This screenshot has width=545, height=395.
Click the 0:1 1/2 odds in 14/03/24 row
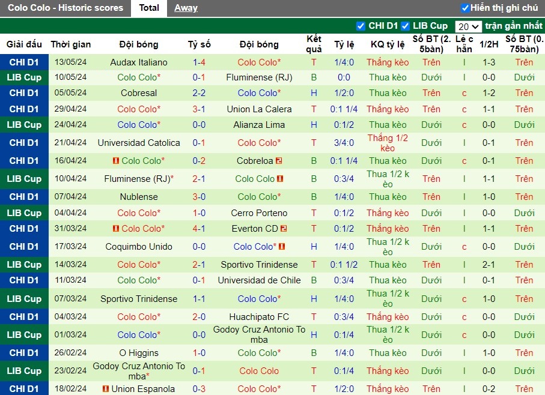(x=344, y=265)
